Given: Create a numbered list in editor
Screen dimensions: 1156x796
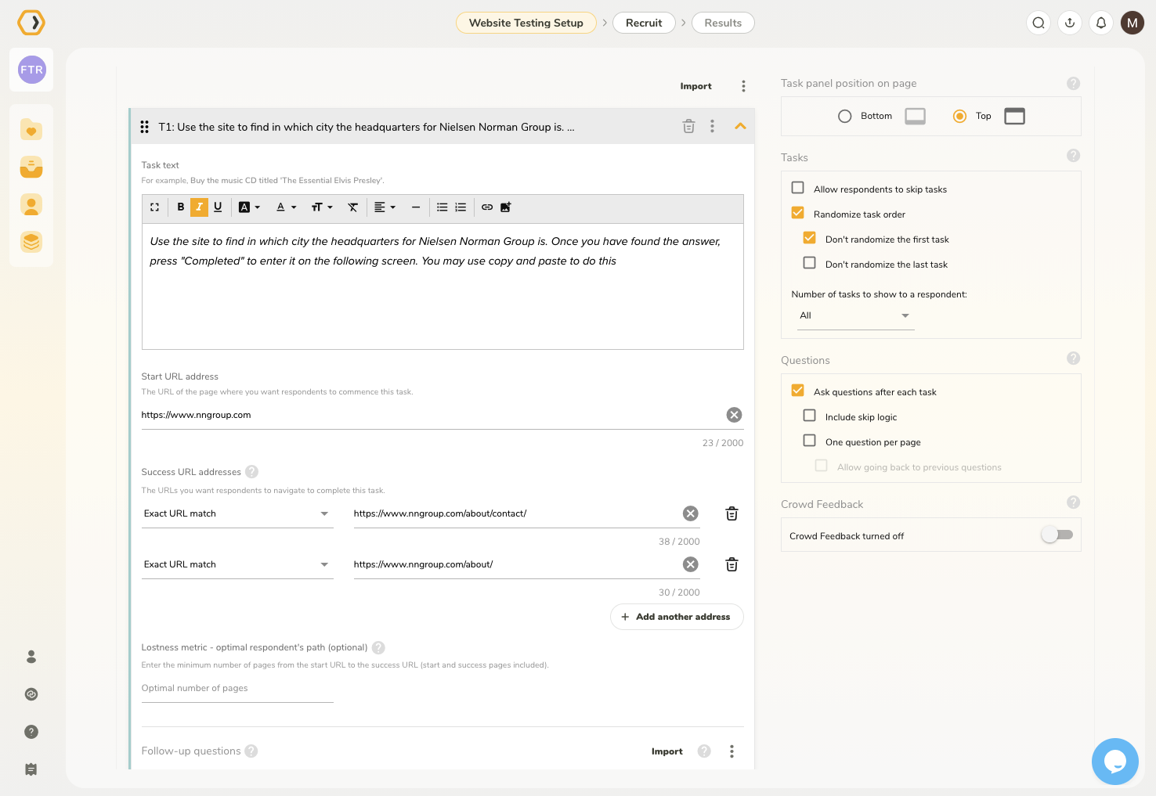Looking at the screenshot, I should (x=461, y=207).
